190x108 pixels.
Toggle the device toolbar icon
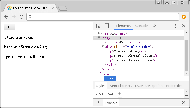pos(106,26)
